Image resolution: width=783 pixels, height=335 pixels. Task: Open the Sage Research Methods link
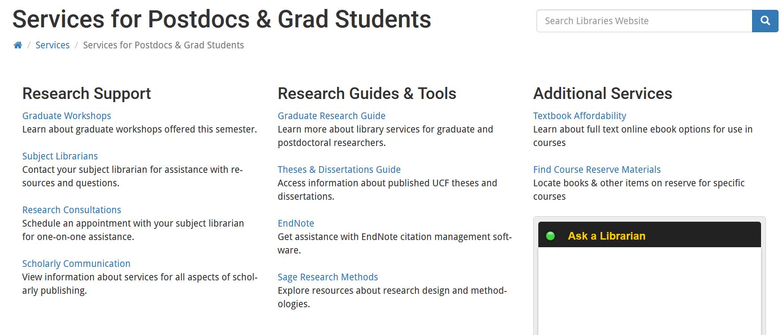[328, 277]
